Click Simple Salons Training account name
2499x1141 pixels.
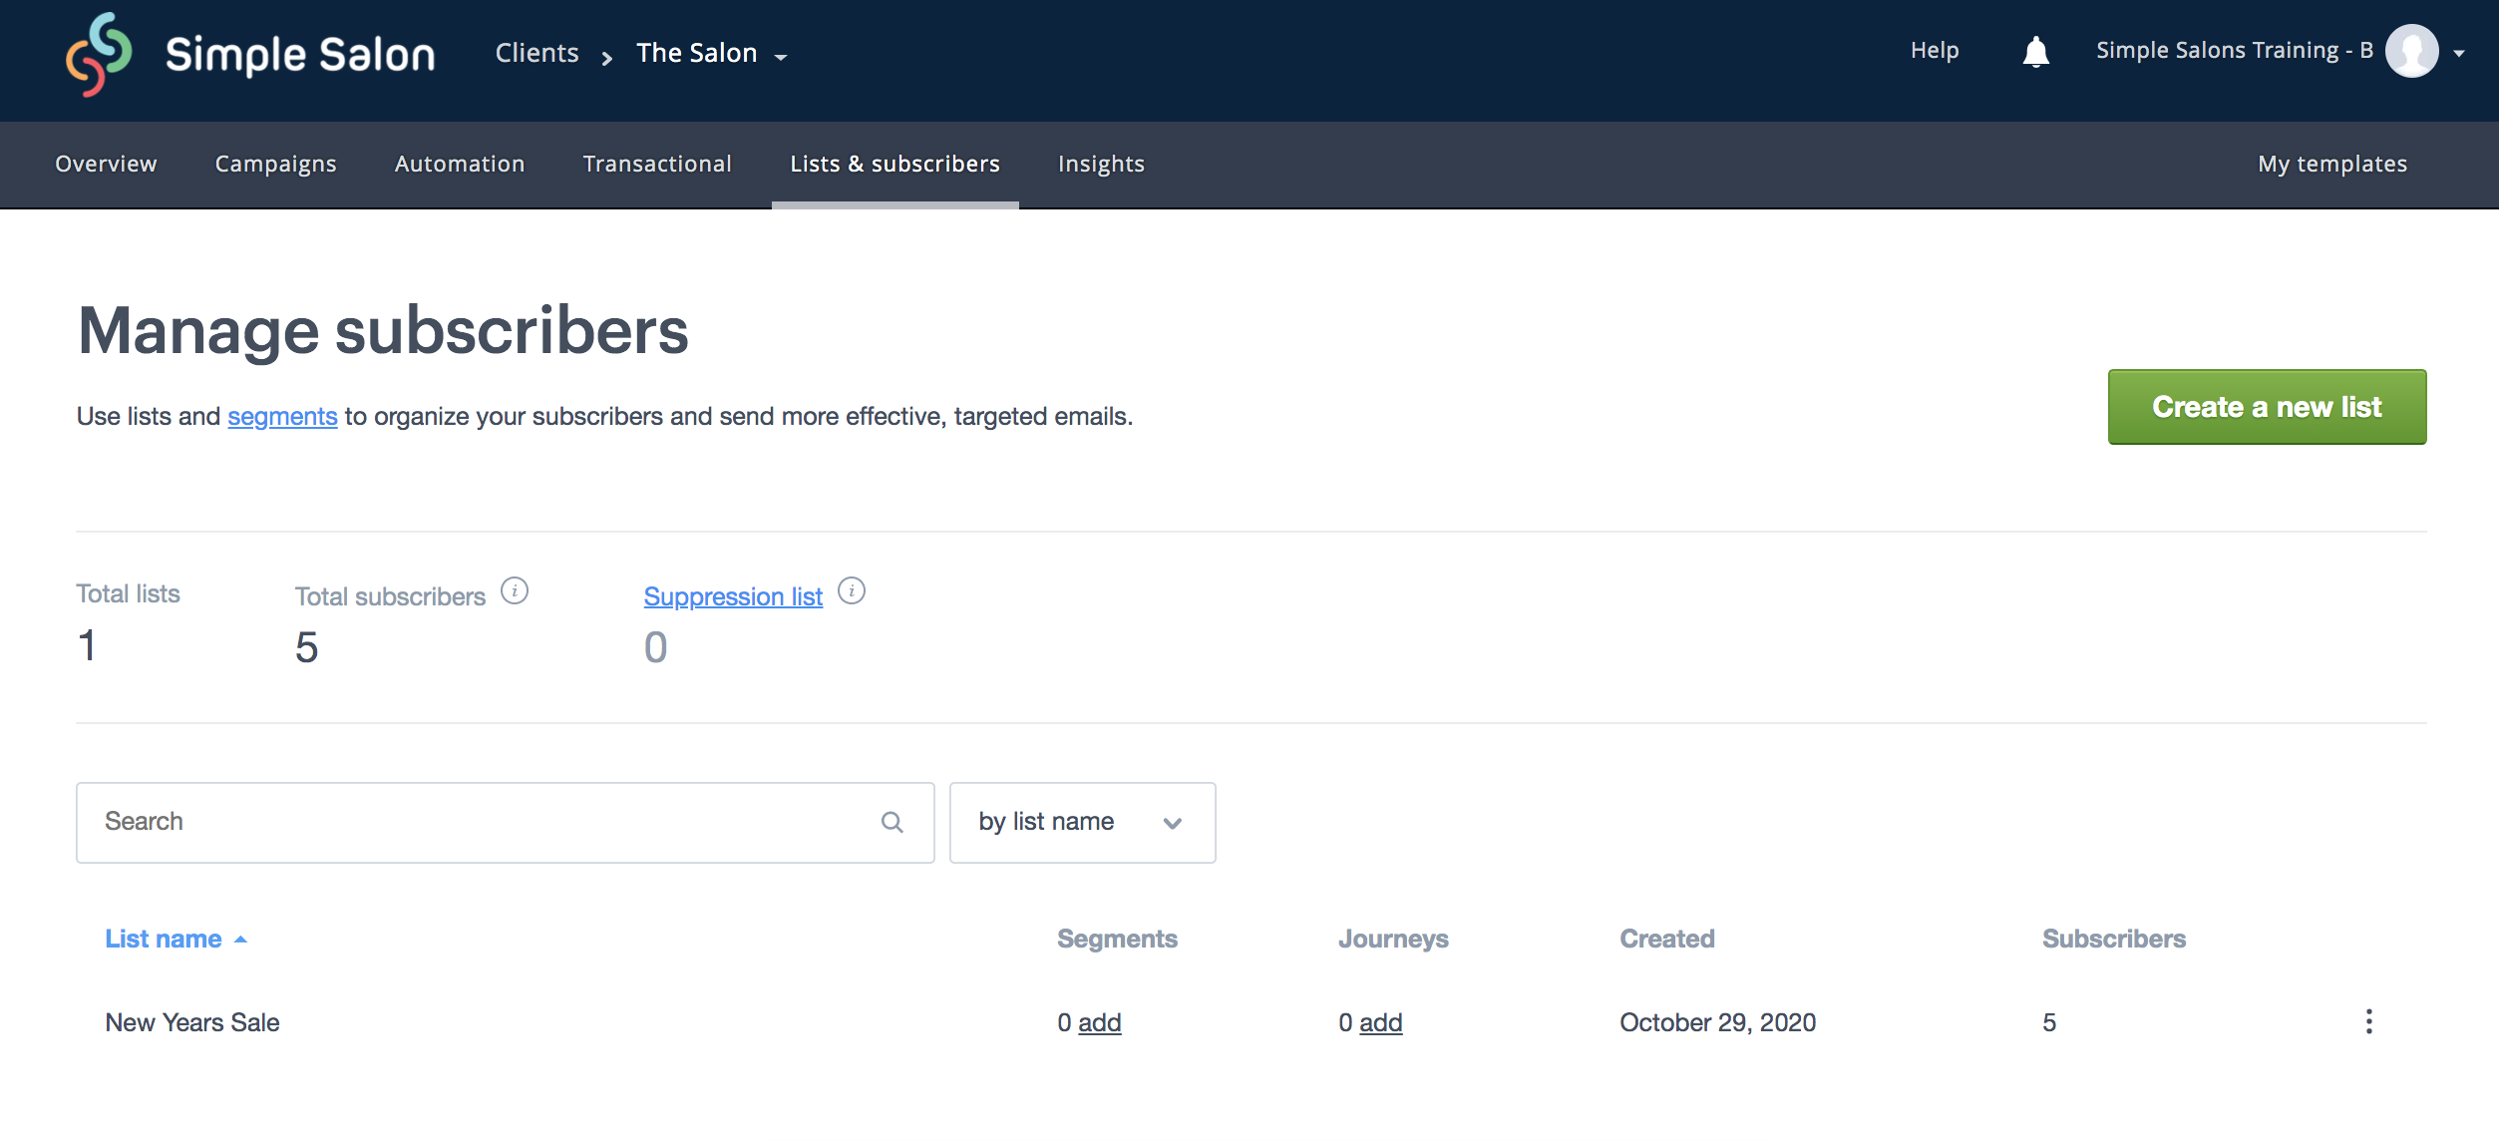click(2234, 51)
